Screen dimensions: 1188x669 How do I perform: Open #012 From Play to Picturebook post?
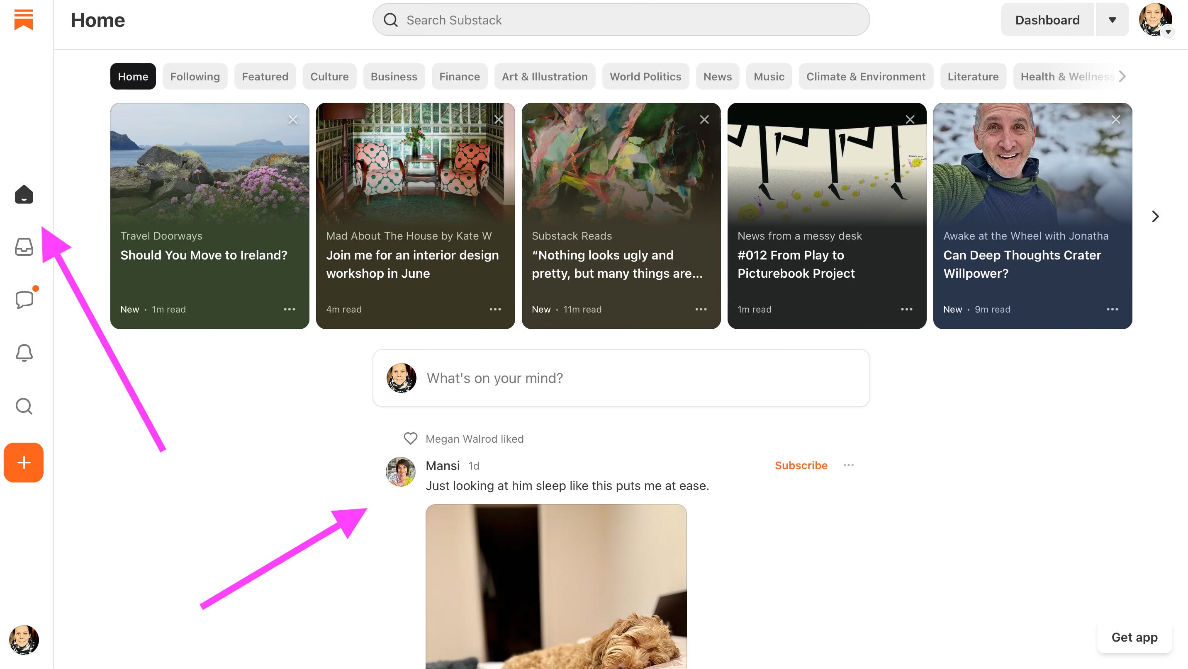(796, 264)
